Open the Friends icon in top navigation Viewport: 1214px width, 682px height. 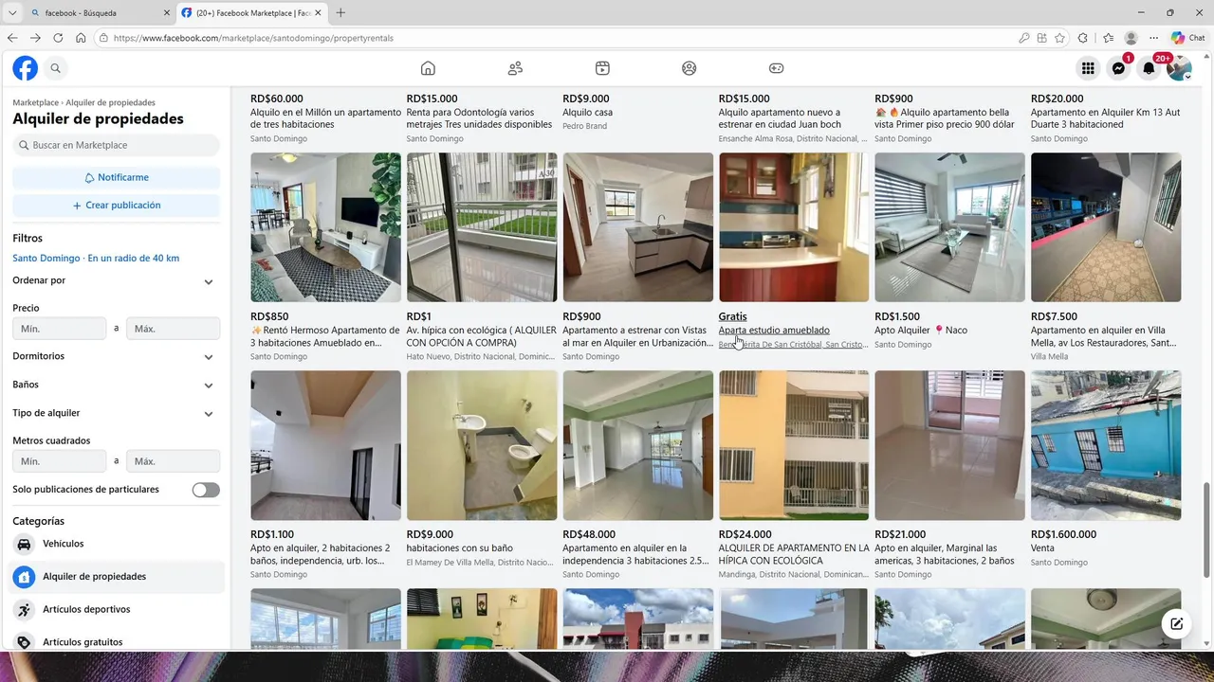coord(515,68)
